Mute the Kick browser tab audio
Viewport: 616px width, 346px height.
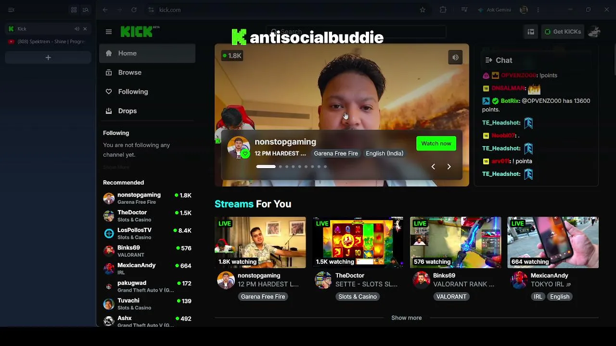click(x=77, y=29)
